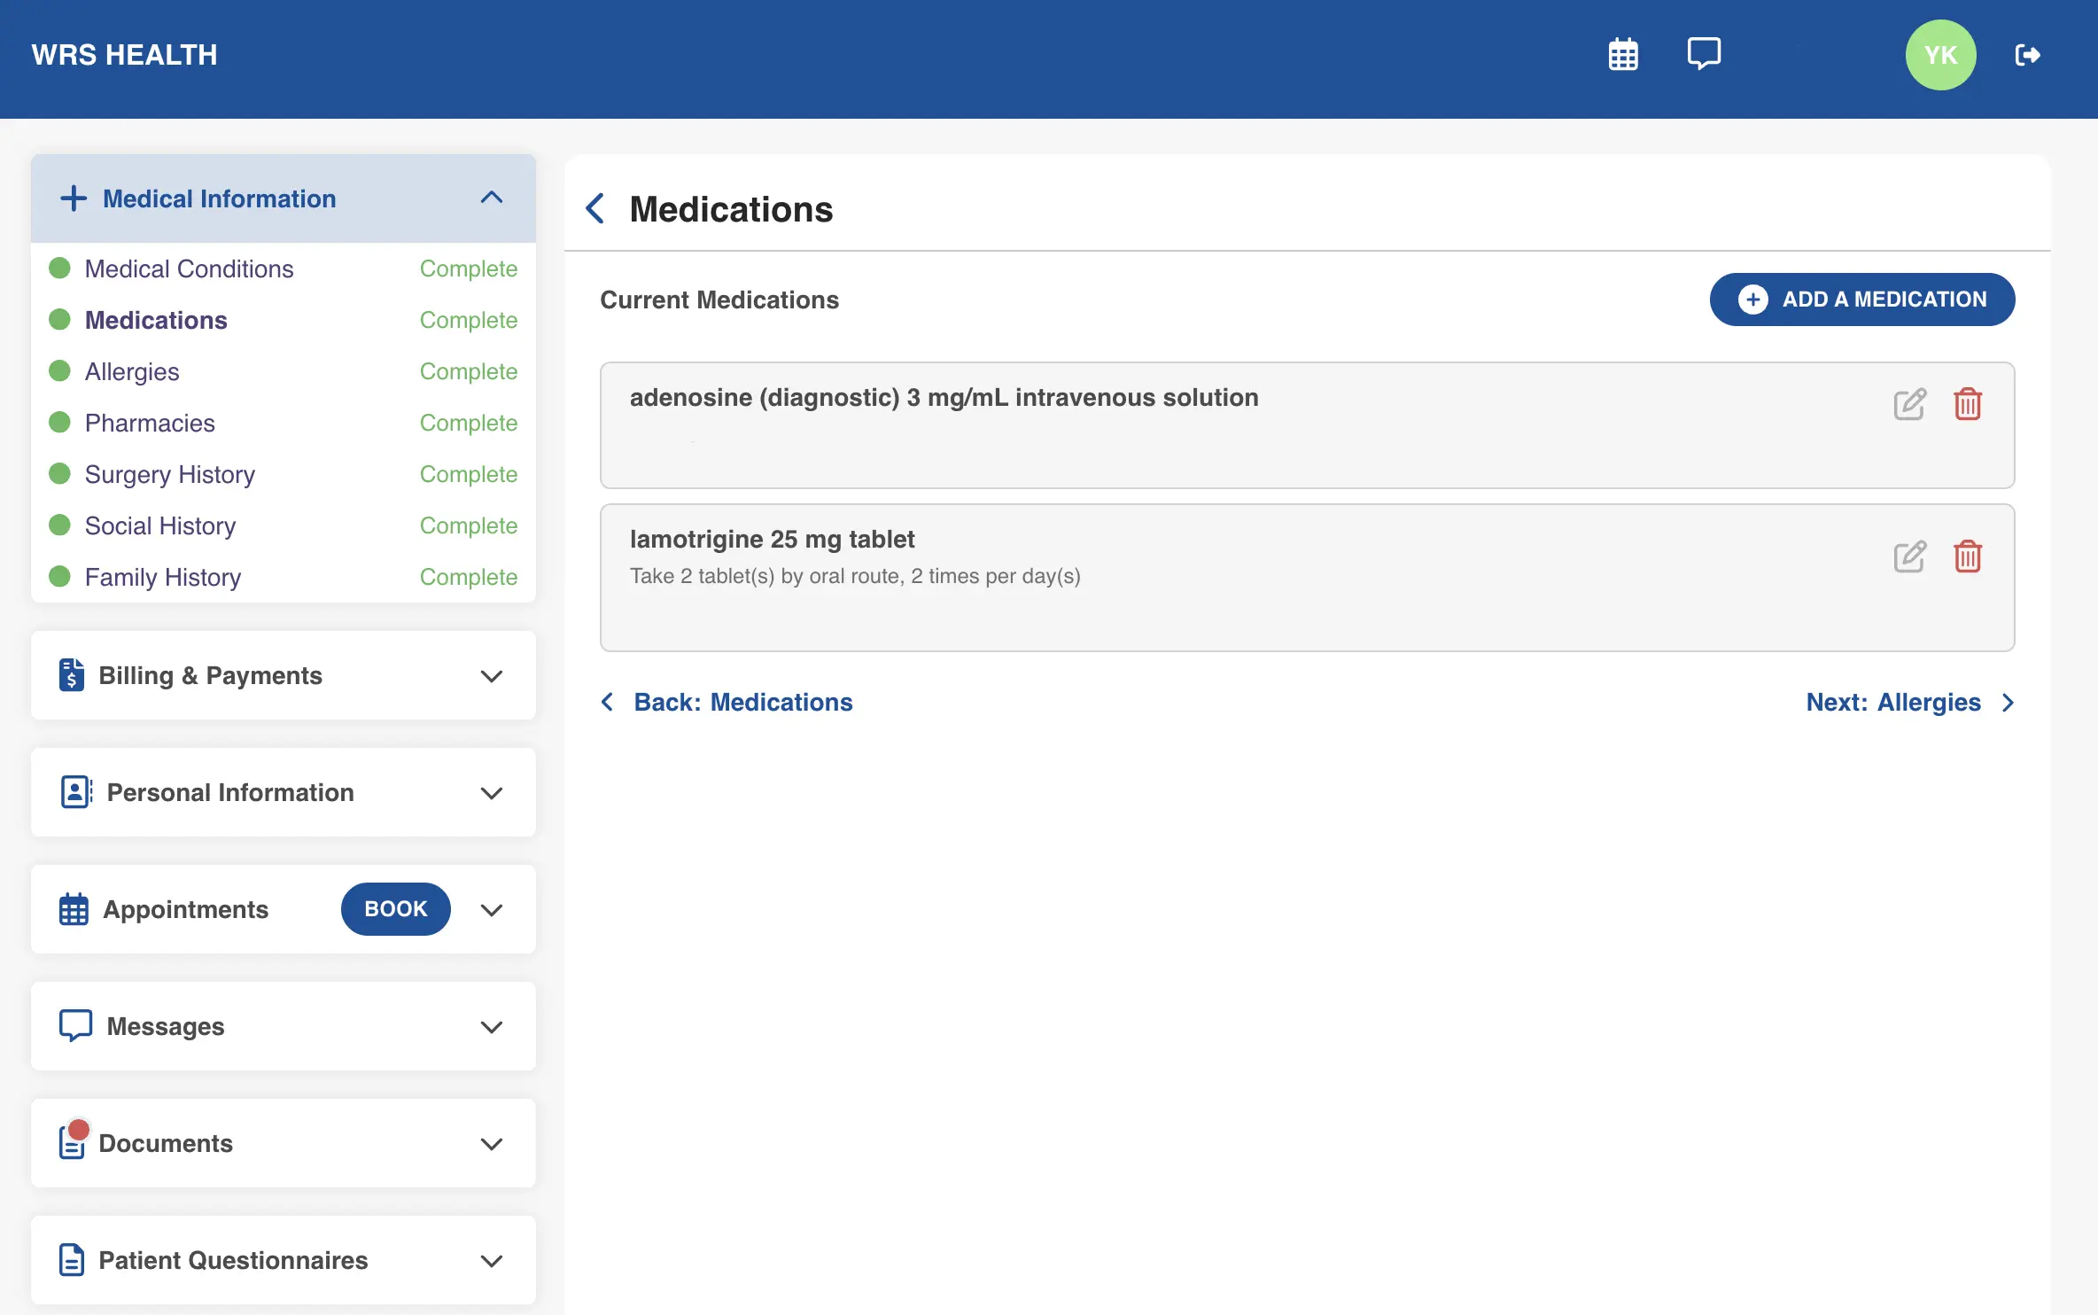Open Social History in sidebar
2098x1315 pixels.
click(x=160, y=525)
